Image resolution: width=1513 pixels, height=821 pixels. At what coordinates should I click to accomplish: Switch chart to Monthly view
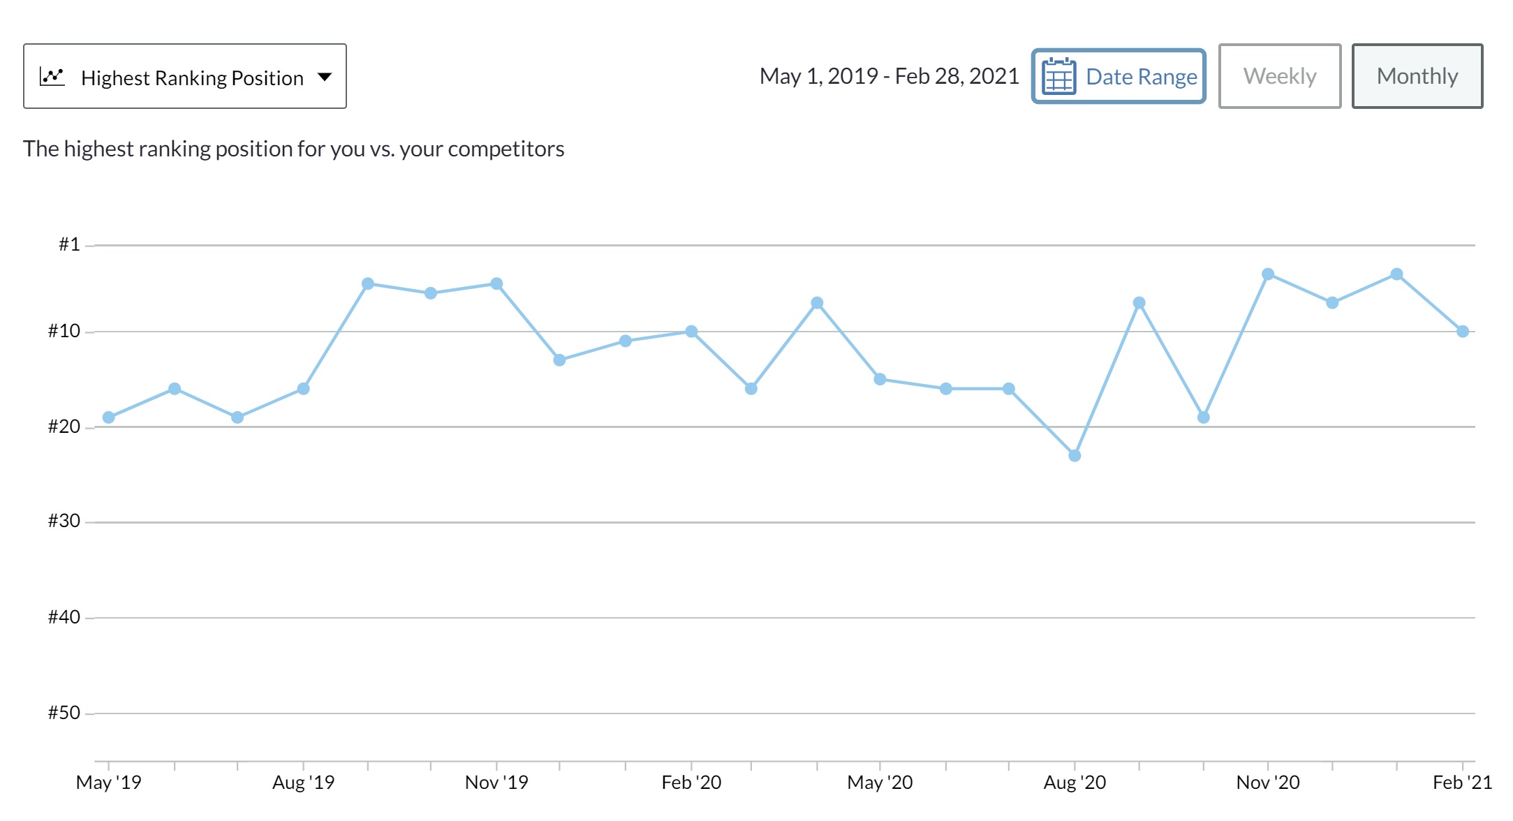click(1417, 76)
